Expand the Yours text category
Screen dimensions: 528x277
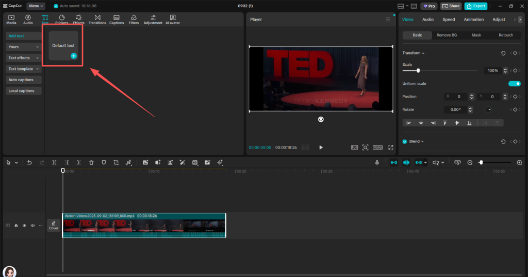click(23, 47)
